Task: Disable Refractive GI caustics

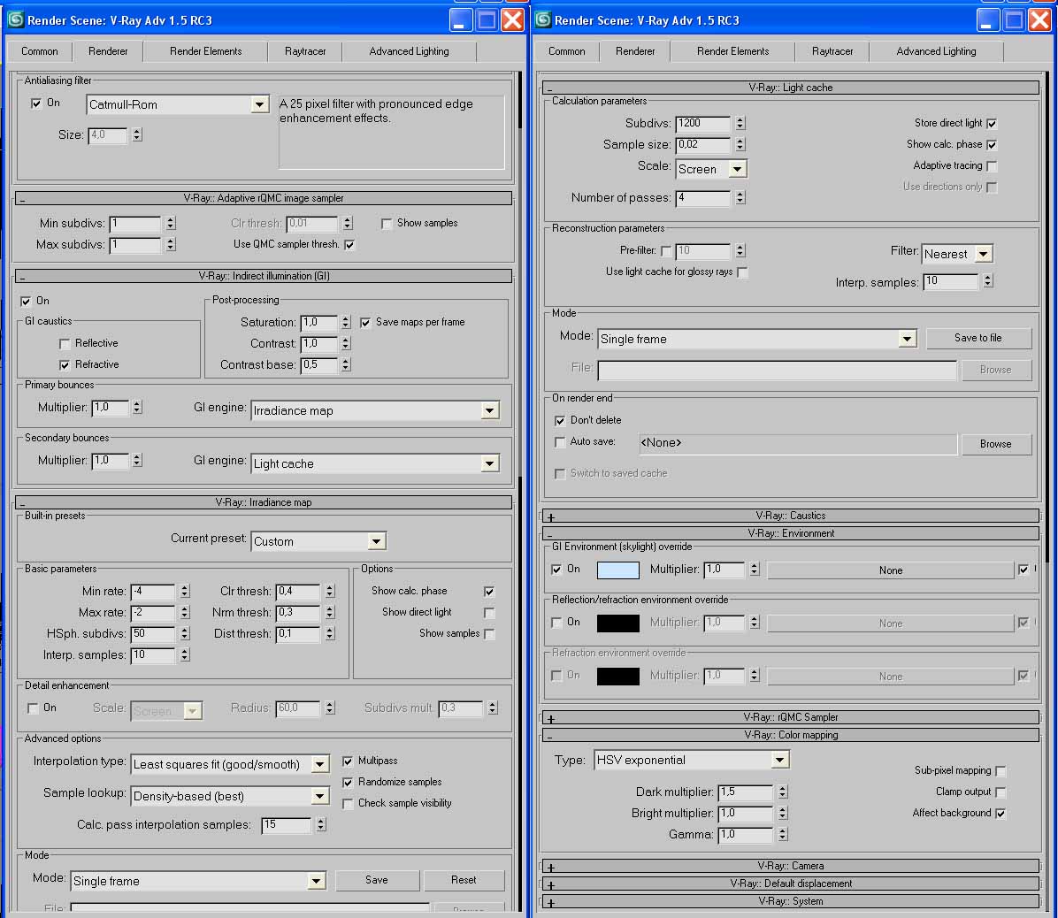Action: [65, 365]
